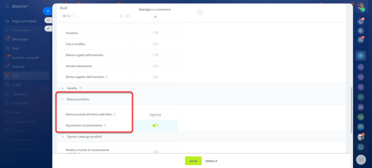
Task: Click the notifications bell icon
Action: 361,21
